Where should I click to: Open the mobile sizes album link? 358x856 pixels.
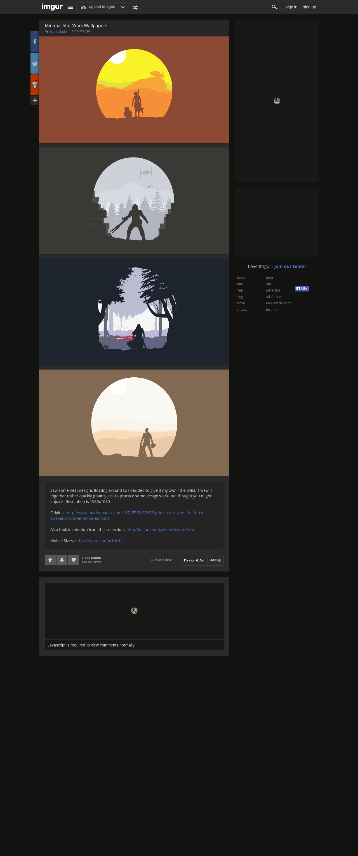coord(99,541)
